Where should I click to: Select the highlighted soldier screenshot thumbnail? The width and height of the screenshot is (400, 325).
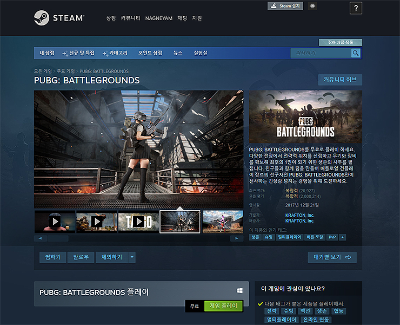pos(180,222)
